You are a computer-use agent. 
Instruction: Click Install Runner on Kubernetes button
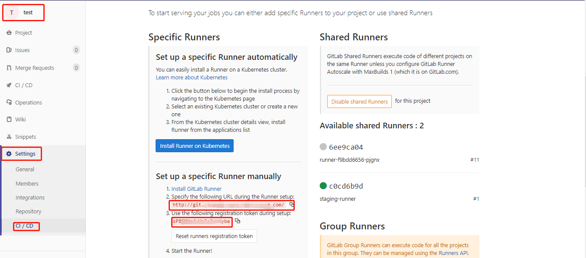[x=195, y=146]
